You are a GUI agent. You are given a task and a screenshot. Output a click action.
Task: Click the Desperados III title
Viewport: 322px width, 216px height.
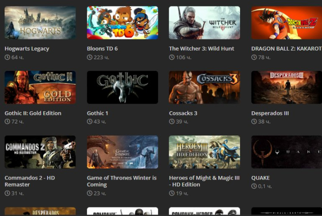[270, 113]
